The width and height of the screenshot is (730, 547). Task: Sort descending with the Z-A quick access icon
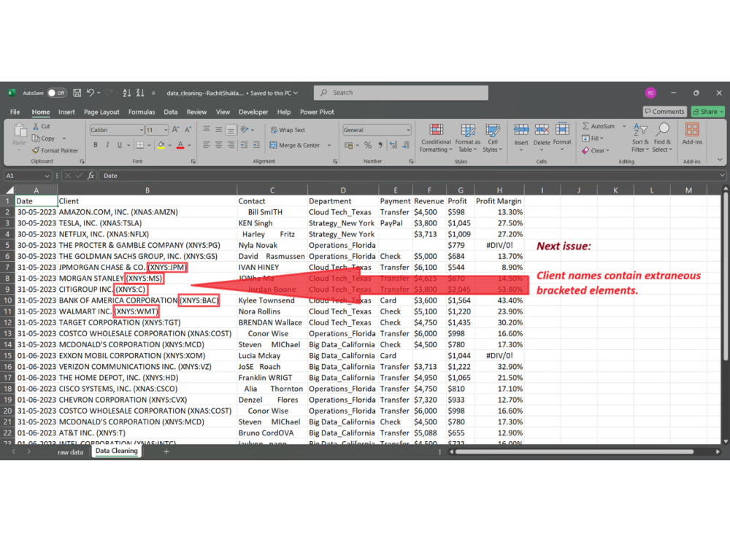click(140, 93)
